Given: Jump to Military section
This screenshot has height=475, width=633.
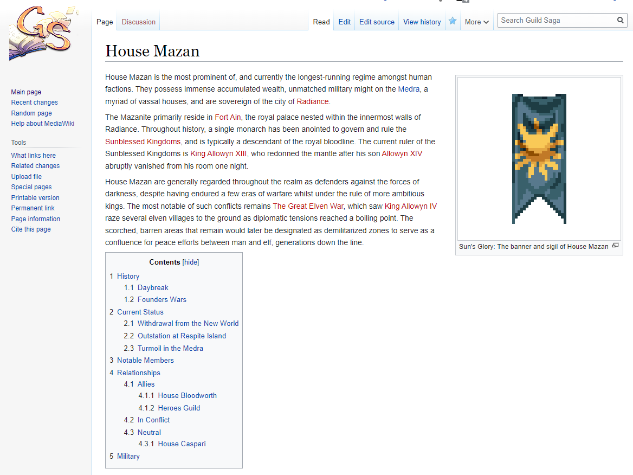Looking at the screenshot, I should (128, 457).
